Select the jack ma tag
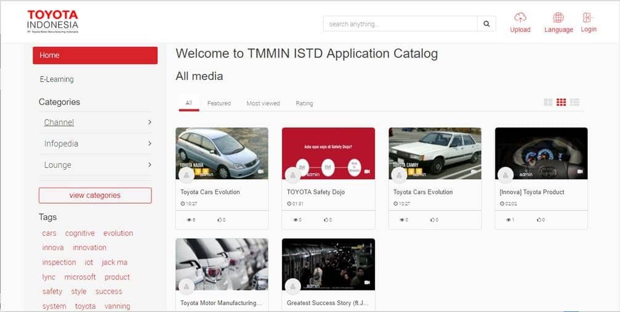This screenshot has height=312, width=620. pyautogui.click(x=115, y=262)
